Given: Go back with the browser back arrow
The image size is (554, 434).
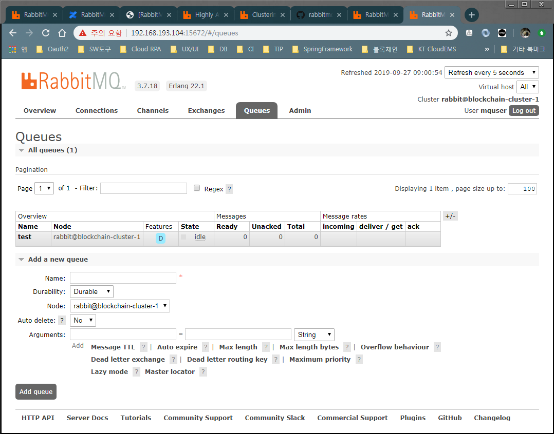Looking at the screenshot, I should click(x=13, y=33).
